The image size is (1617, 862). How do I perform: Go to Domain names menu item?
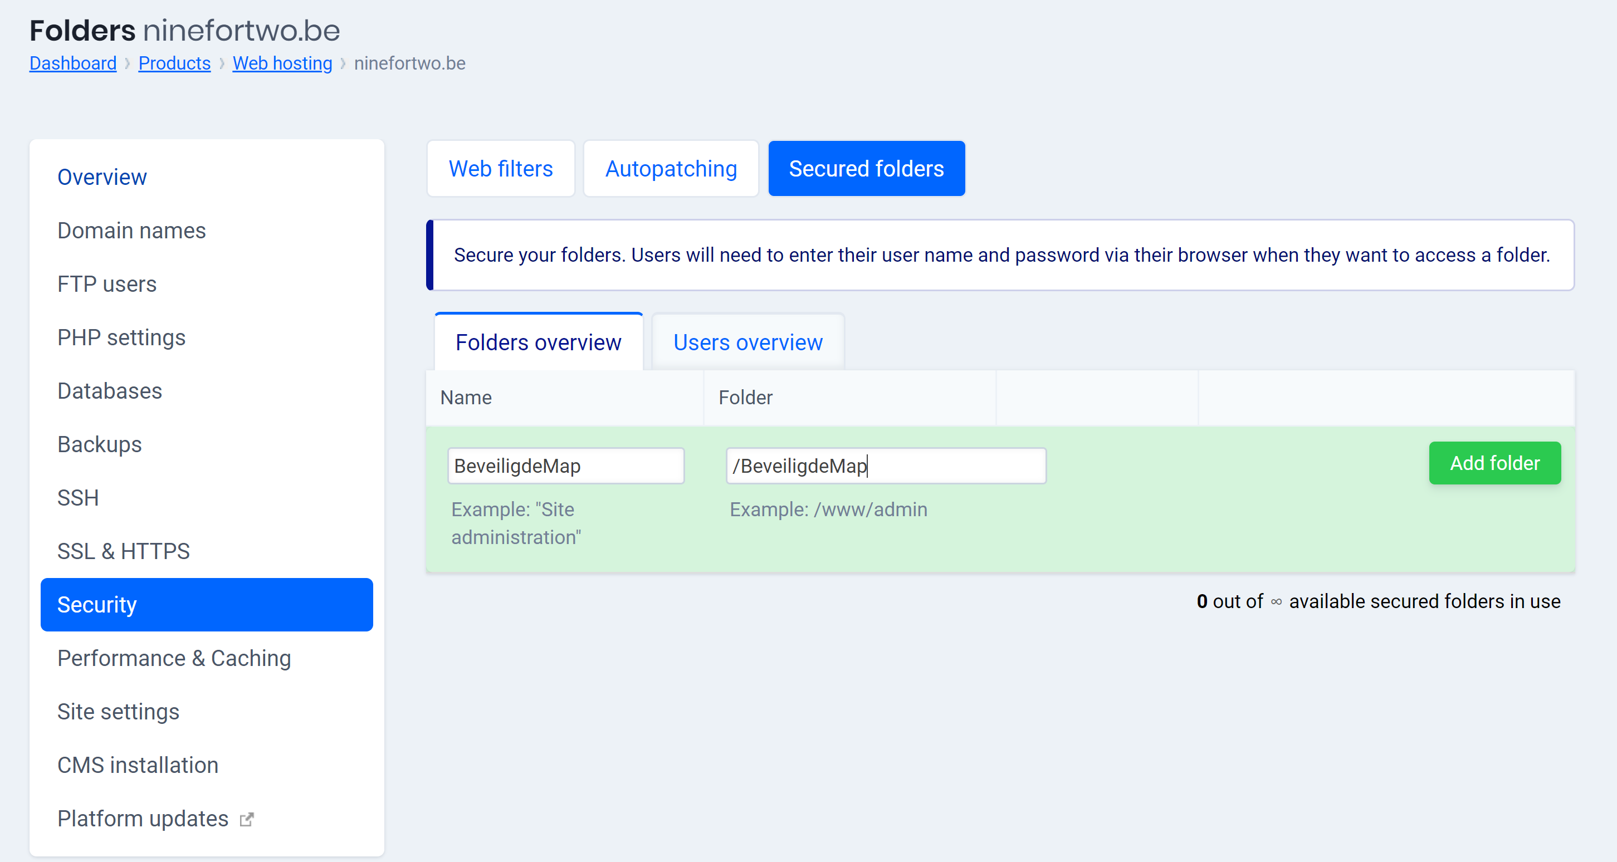[131, 231]
